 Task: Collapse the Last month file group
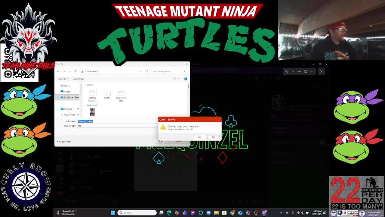point(85,105)
